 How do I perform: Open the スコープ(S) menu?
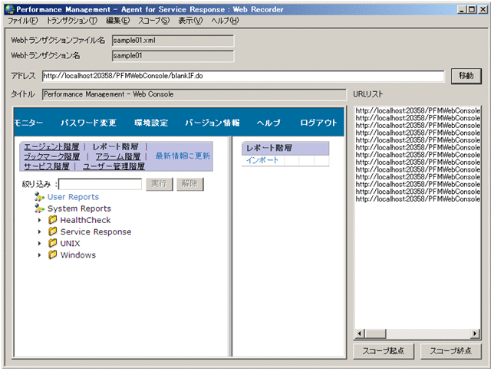click(x=153, y=21)
